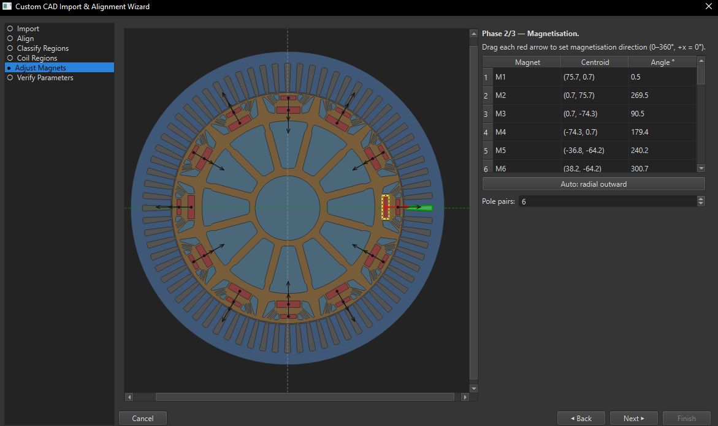The height and width of the screenshot is (426, 718).
Task: Click the Cancel button
Action: [143, 418]
